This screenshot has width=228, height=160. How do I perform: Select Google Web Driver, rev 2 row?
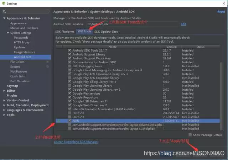pyautogui.click(x=138, y=105)
